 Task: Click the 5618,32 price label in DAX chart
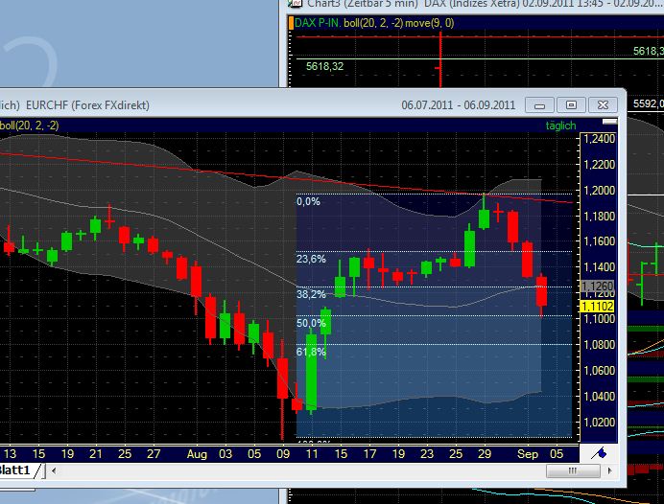point(324,66)
